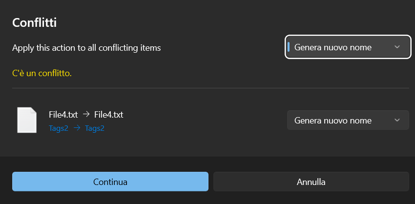Open the File4.txt conflict action dropdown
The image size is (415, 204).
tap(347, 121)
